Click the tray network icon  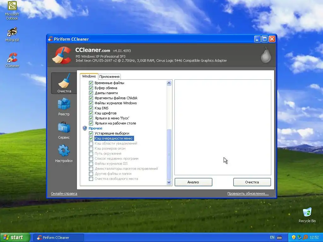click(x=300, y=237)
